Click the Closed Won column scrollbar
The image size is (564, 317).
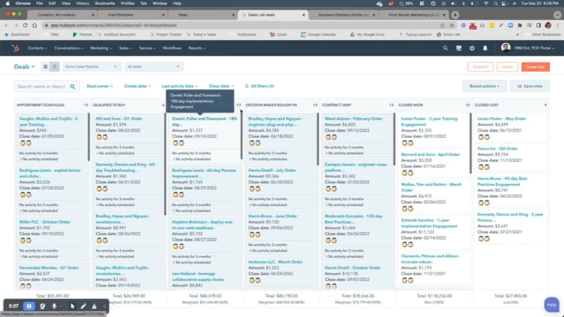(470, 143)
